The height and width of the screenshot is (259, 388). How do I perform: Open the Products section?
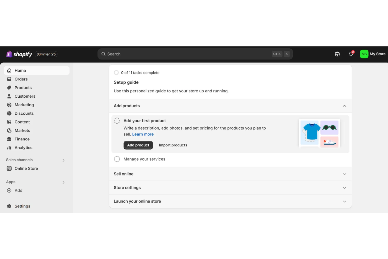coord(23,87)
